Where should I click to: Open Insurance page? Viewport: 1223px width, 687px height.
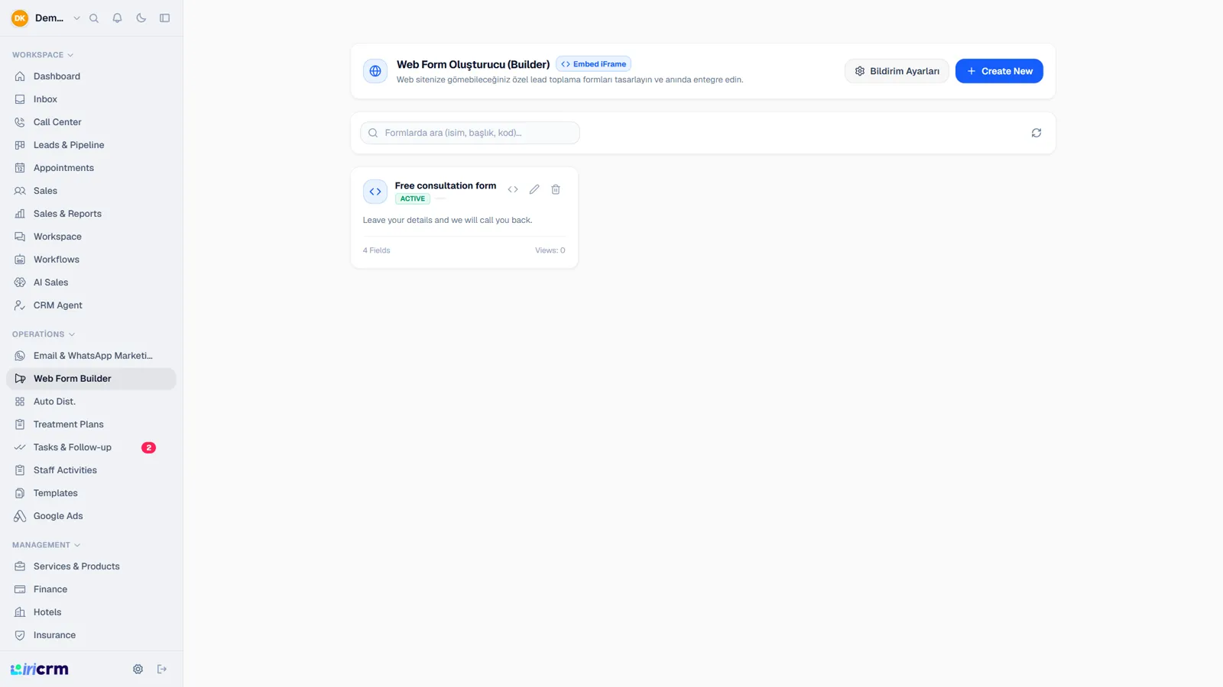click(x=91, y=635)
